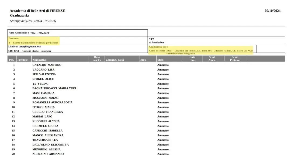
Task: Click the Data nascita column header
Action: click(x=97, y=58)
